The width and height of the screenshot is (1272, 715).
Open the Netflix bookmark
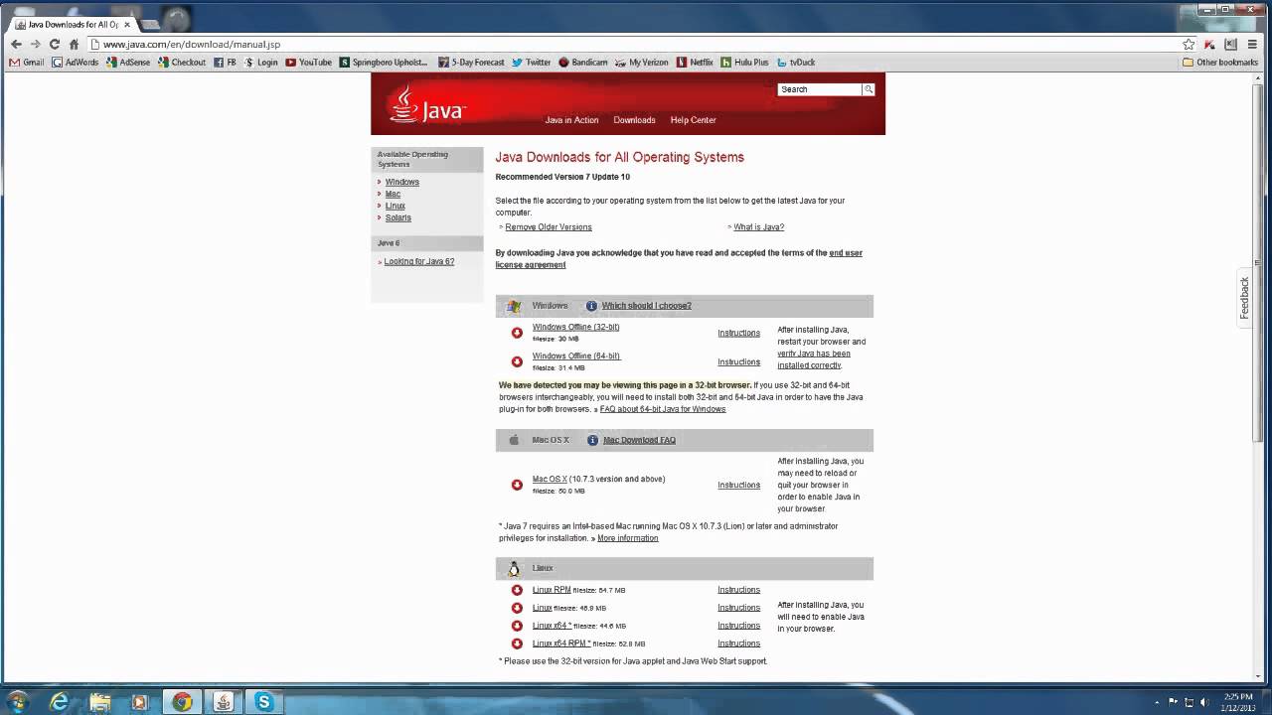tap(695, 62)
